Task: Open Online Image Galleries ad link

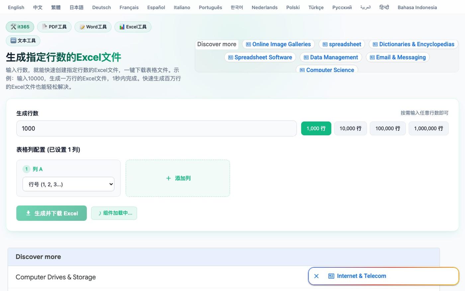Action: [x=278, y=44]
